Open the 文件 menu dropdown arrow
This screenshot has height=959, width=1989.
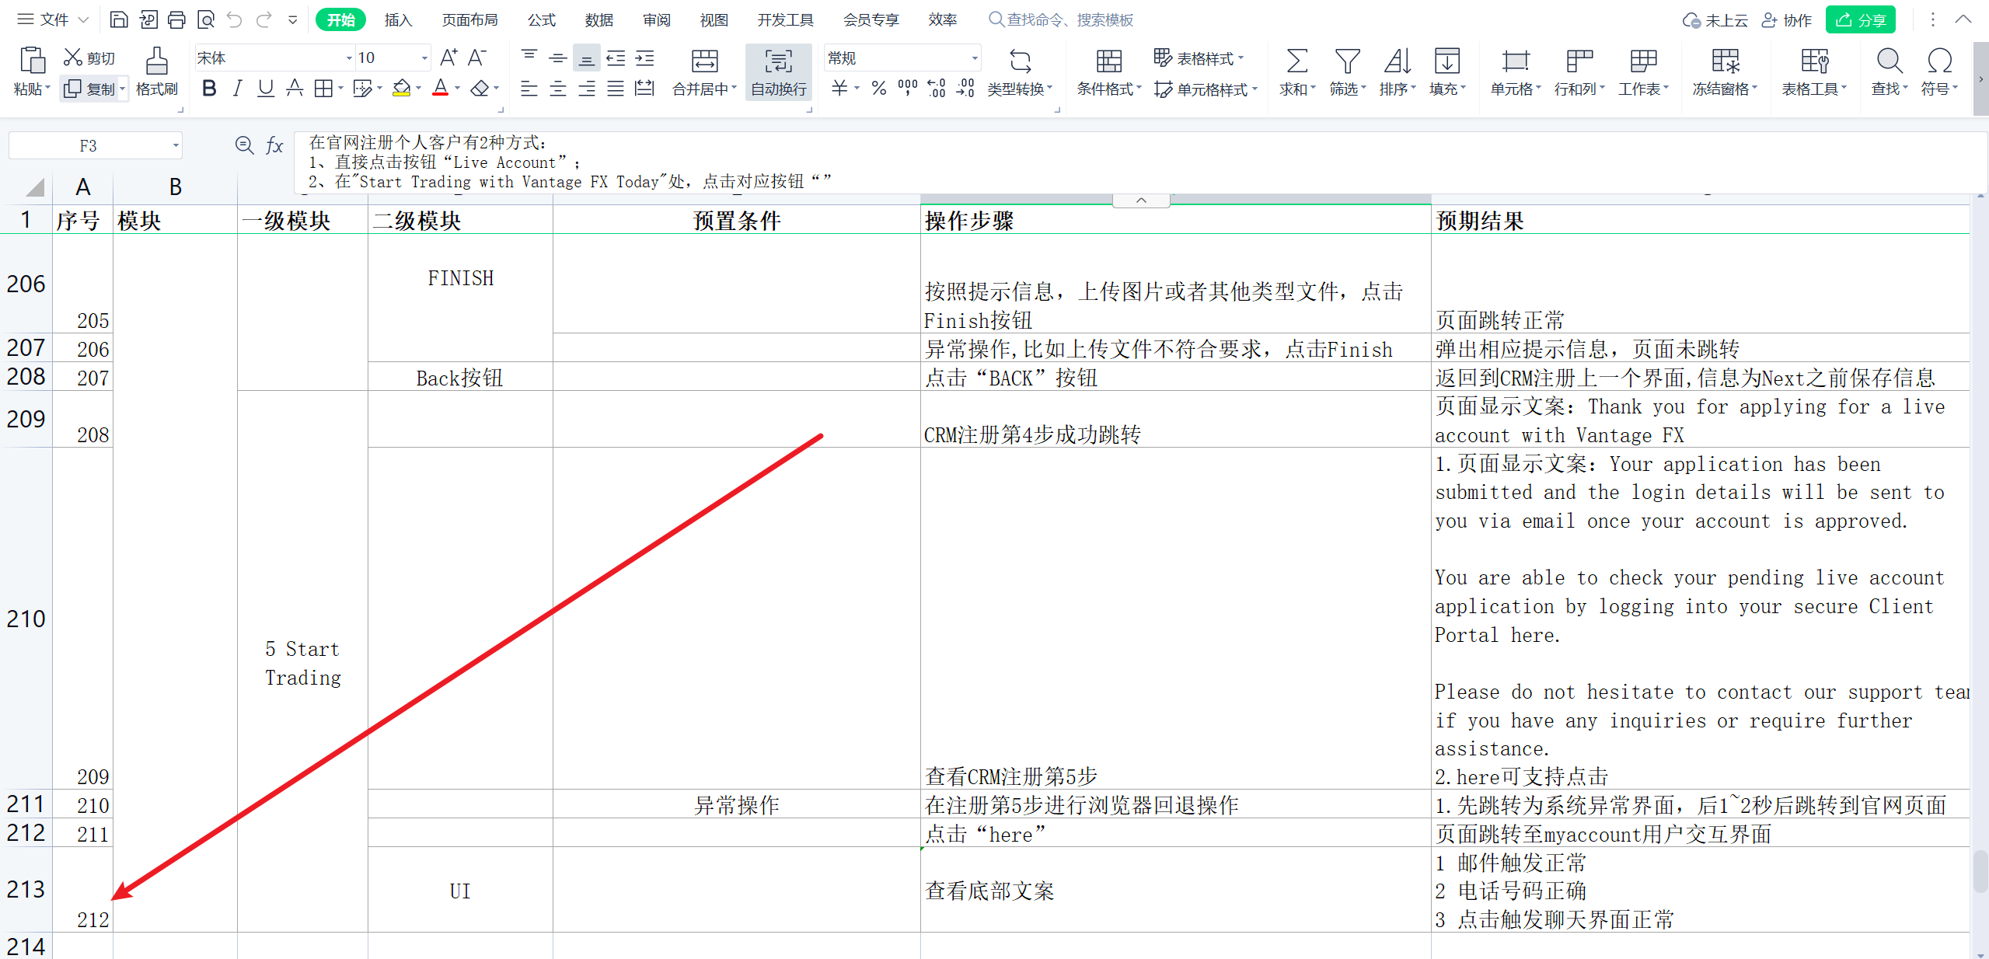click(x=84, y=19)
